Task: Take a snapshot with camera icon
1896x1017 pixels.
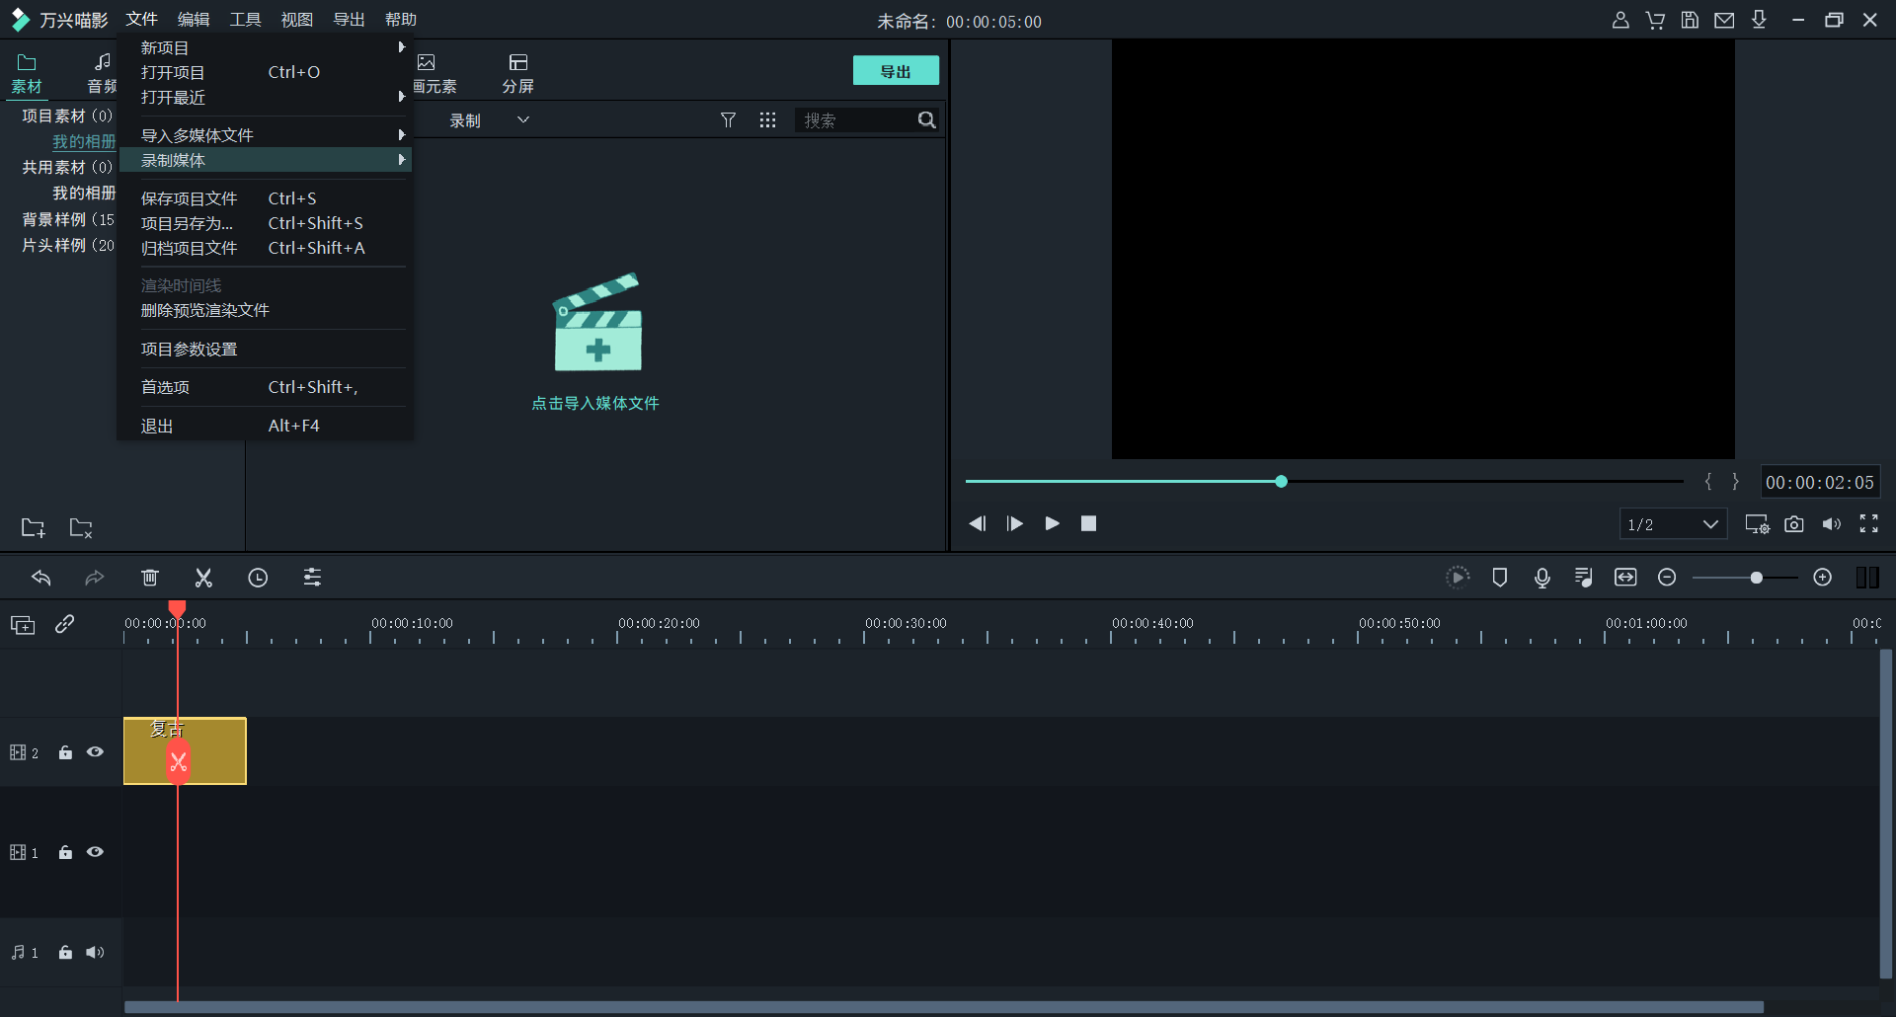Action: [1794, 524]
